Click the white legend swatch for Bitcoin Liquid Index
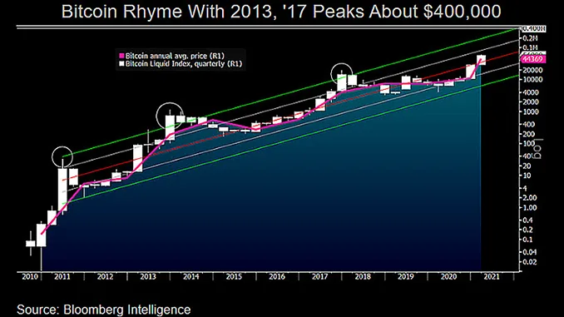564x317 pixels. (x=121, y=64)
